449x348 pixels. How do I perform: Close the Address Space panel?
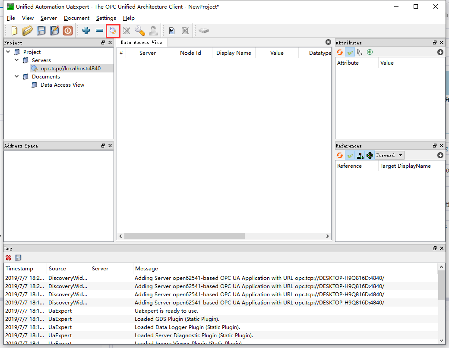(x=110, y=146)
